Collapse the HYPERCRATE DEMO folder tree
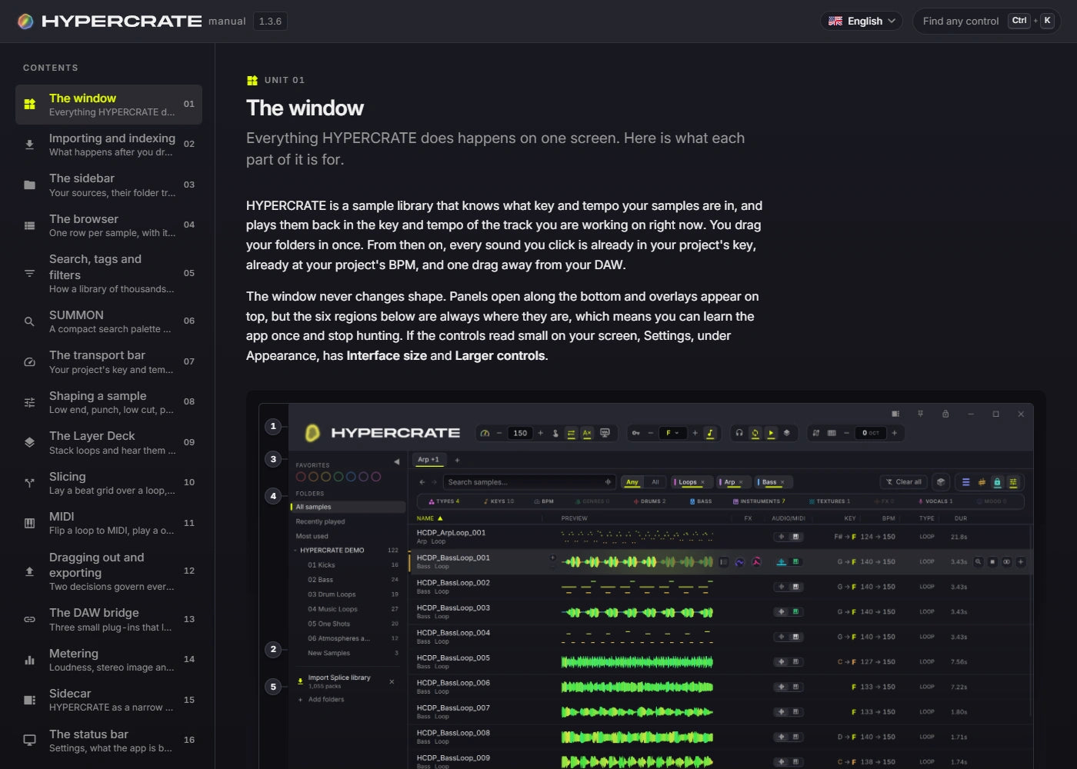Screen dimensions: 1077x769 point(295,551)
